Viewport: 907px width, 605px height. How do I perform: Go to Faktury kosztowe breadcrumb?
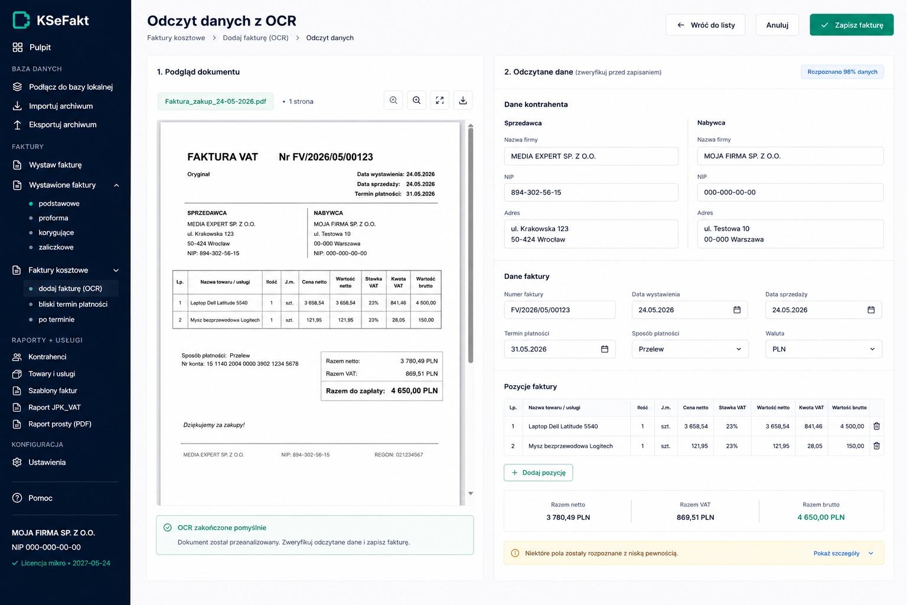pyautogui.click(x=176, y=38)
